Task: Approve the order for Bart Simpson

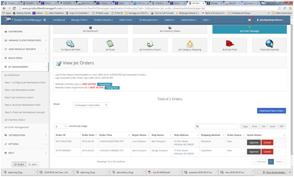Action: point(254,142)
